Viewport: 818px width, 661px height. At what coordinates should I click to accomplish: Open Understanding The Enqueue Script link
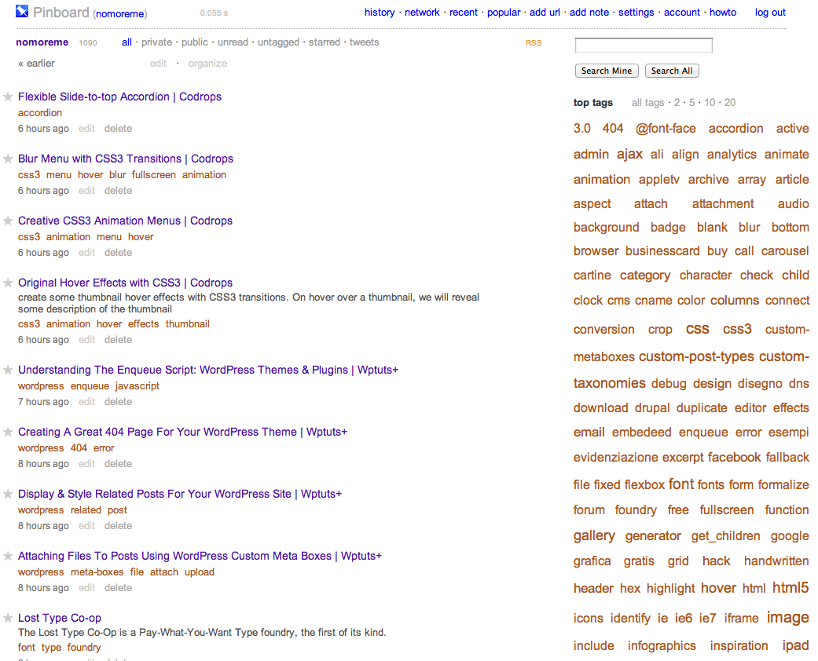(x=208, y=370)
